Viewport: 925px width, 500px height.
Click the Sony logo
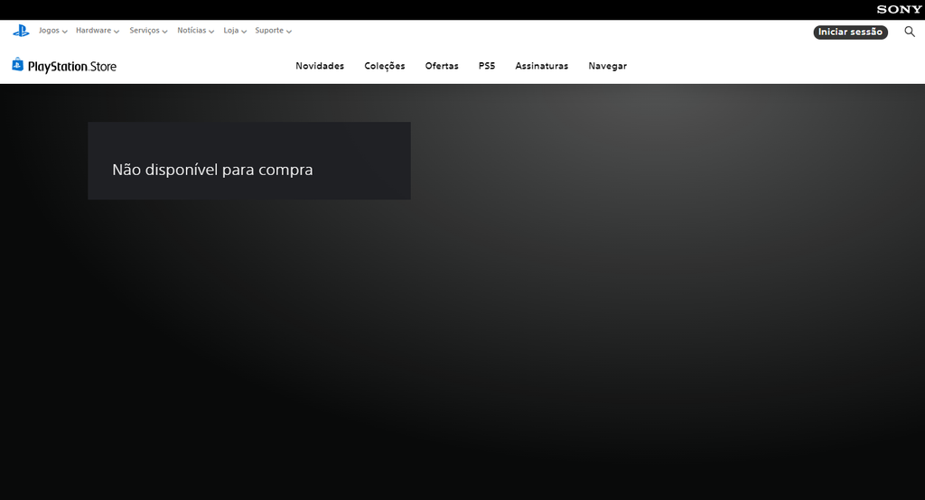click(x=899, y=9)
